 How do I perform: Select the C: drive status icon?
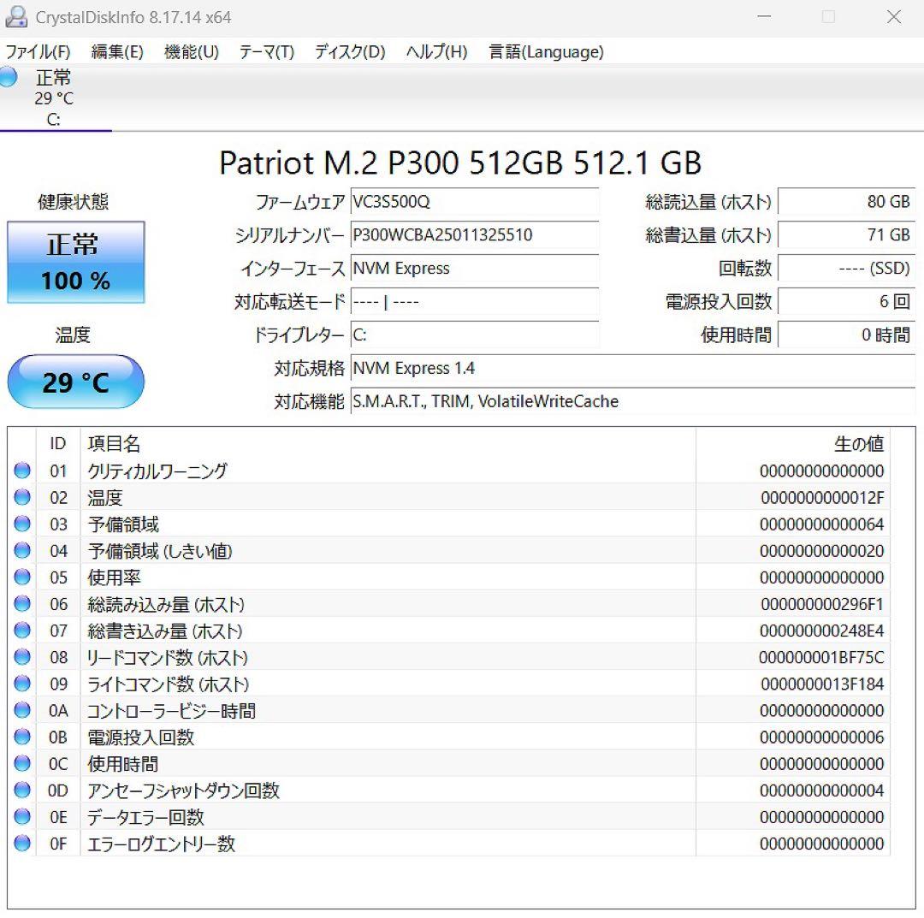9,78
